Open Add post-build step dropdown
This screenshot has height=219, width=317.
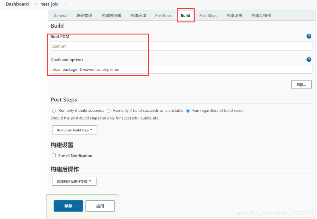pos(75,130)
